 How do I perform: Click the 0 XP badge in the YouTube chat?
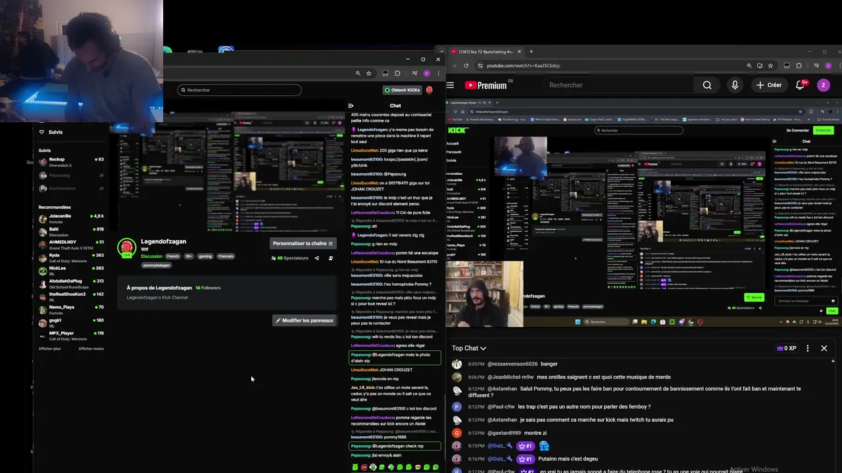pos(787,348)
